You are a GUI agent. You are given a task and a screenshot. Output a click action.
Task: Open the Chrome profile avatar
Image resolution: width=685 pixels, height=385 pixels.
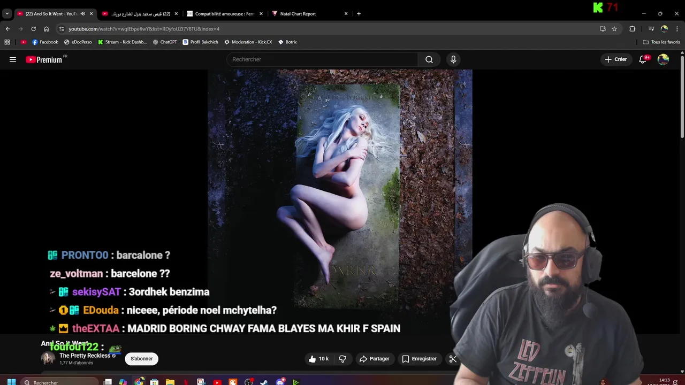point(664,29)
